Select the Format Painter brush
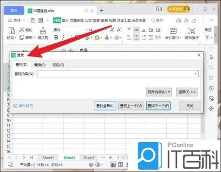The image size is (221, 172). point(43,30)
